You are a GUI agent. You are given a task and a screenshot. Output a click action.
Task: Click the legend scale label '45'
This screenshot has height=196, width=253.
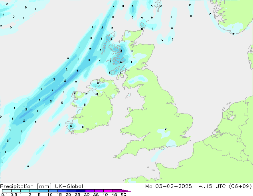(114, 194)
